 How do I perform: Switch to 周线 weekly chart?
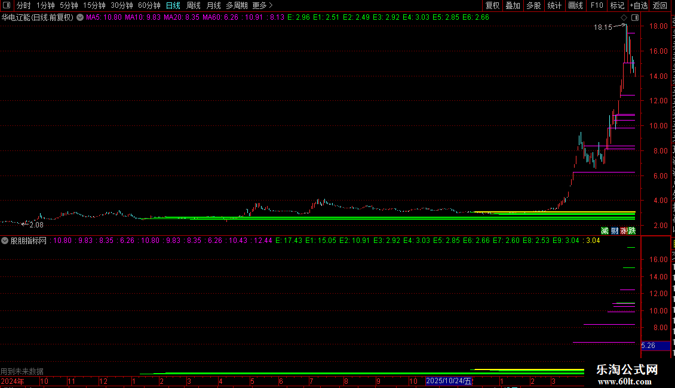coord(194,5)
